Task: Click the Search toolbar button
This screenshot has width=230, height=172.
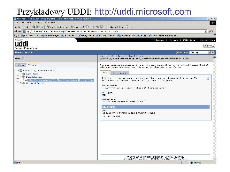Action: click(x=51, y=27)
